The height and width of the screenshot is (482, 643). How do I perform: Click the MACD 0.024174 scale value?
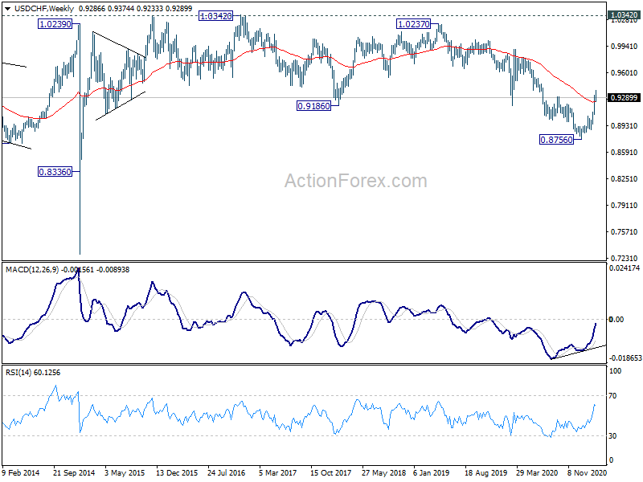click(x=625, y=268)
